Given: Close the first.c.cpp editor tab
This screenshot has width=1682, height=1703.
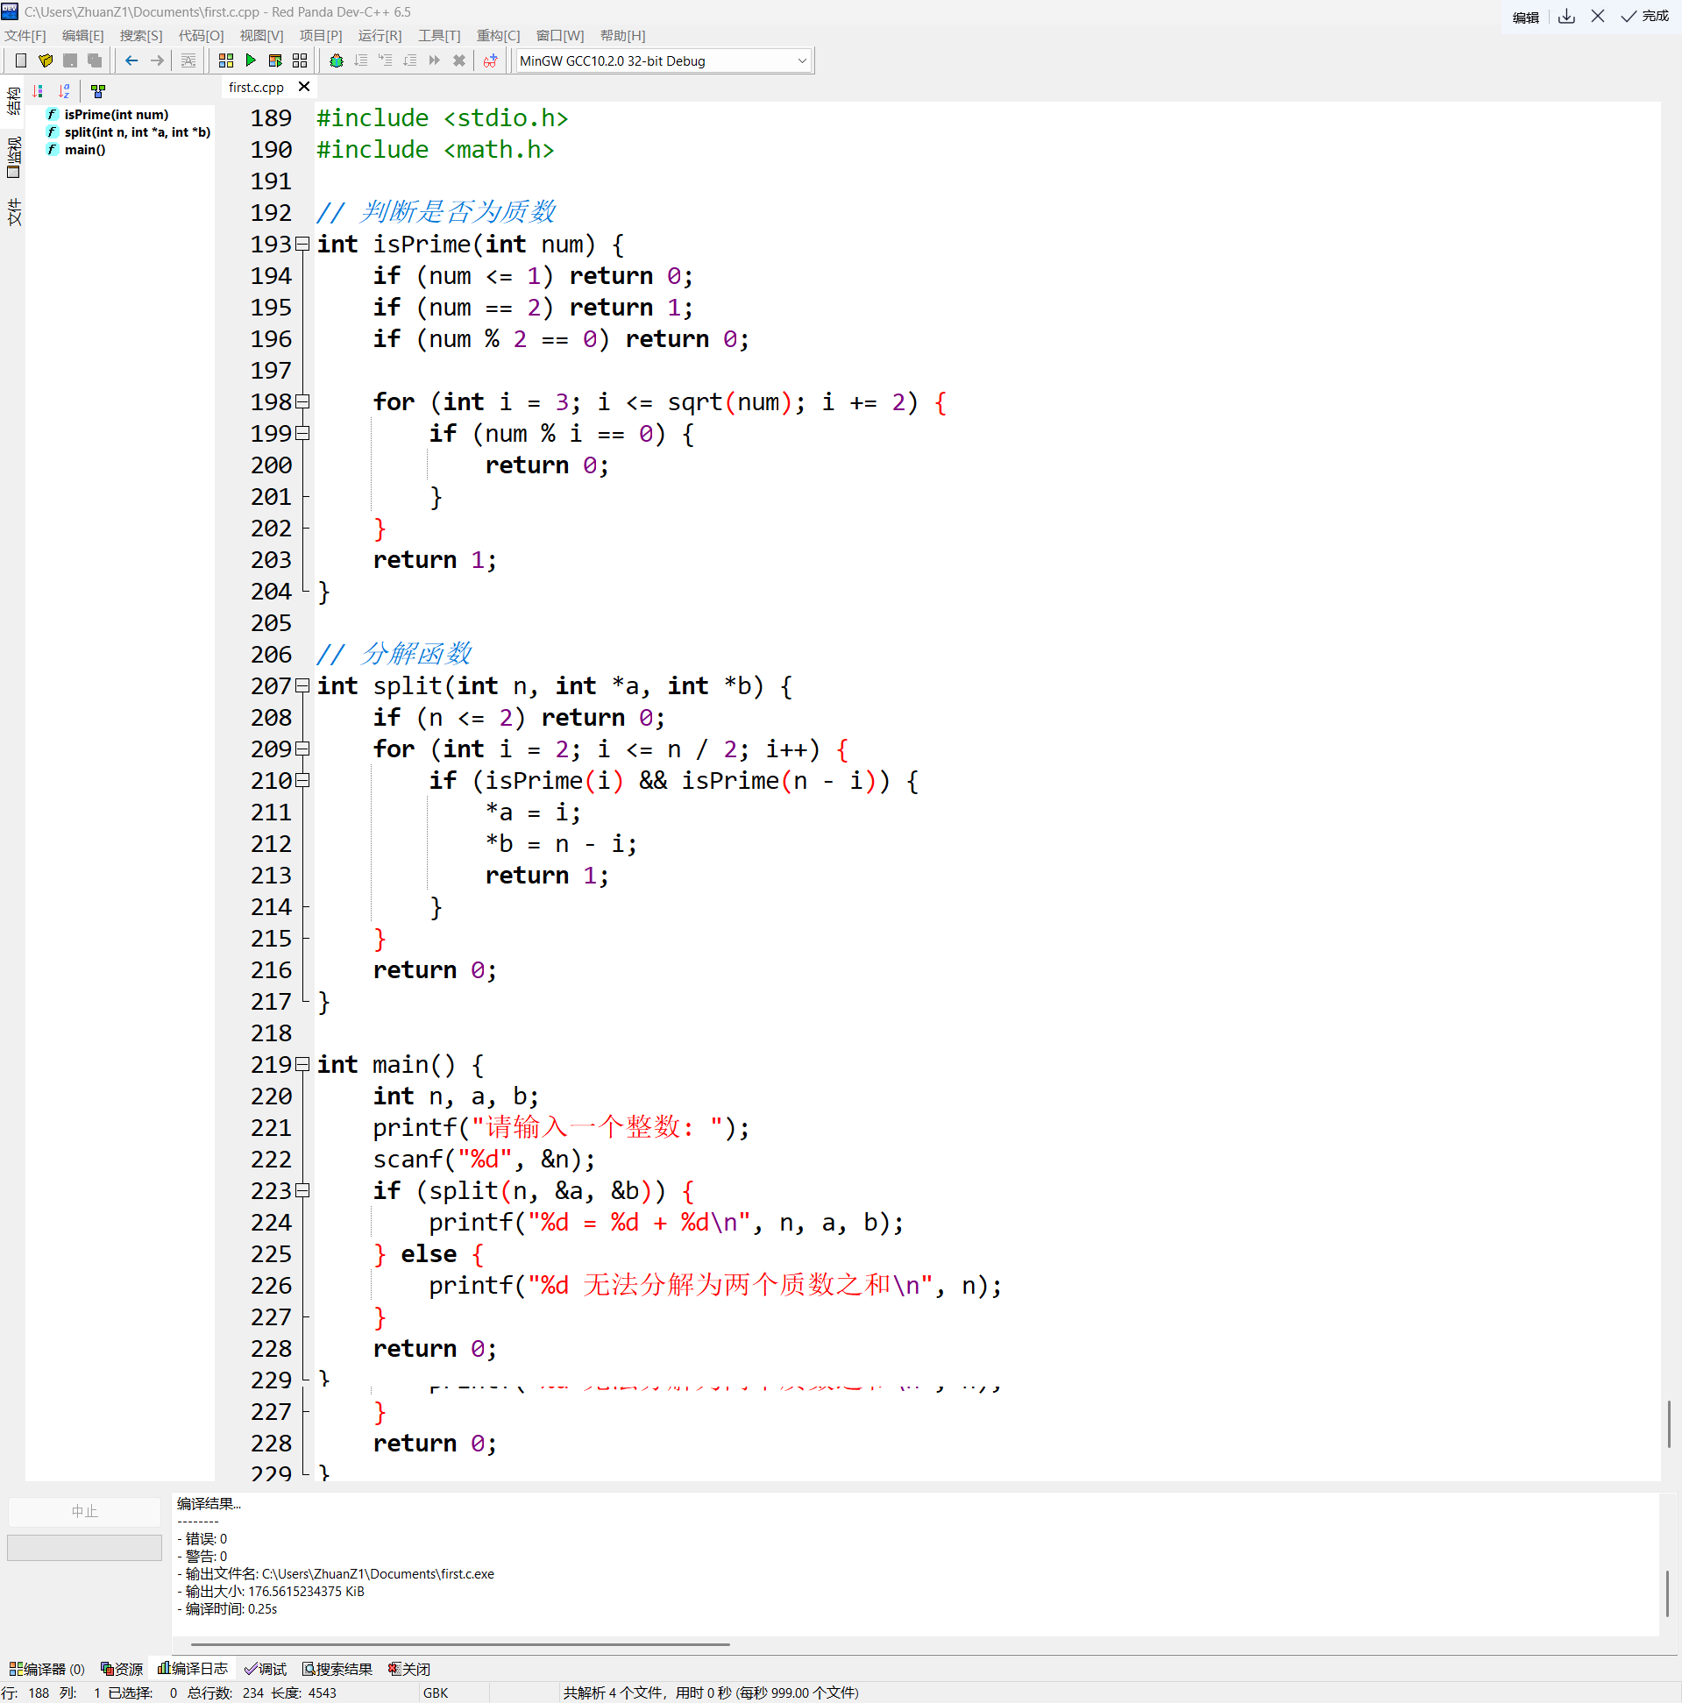Looking at the screenshot, I should click(304, 87).
